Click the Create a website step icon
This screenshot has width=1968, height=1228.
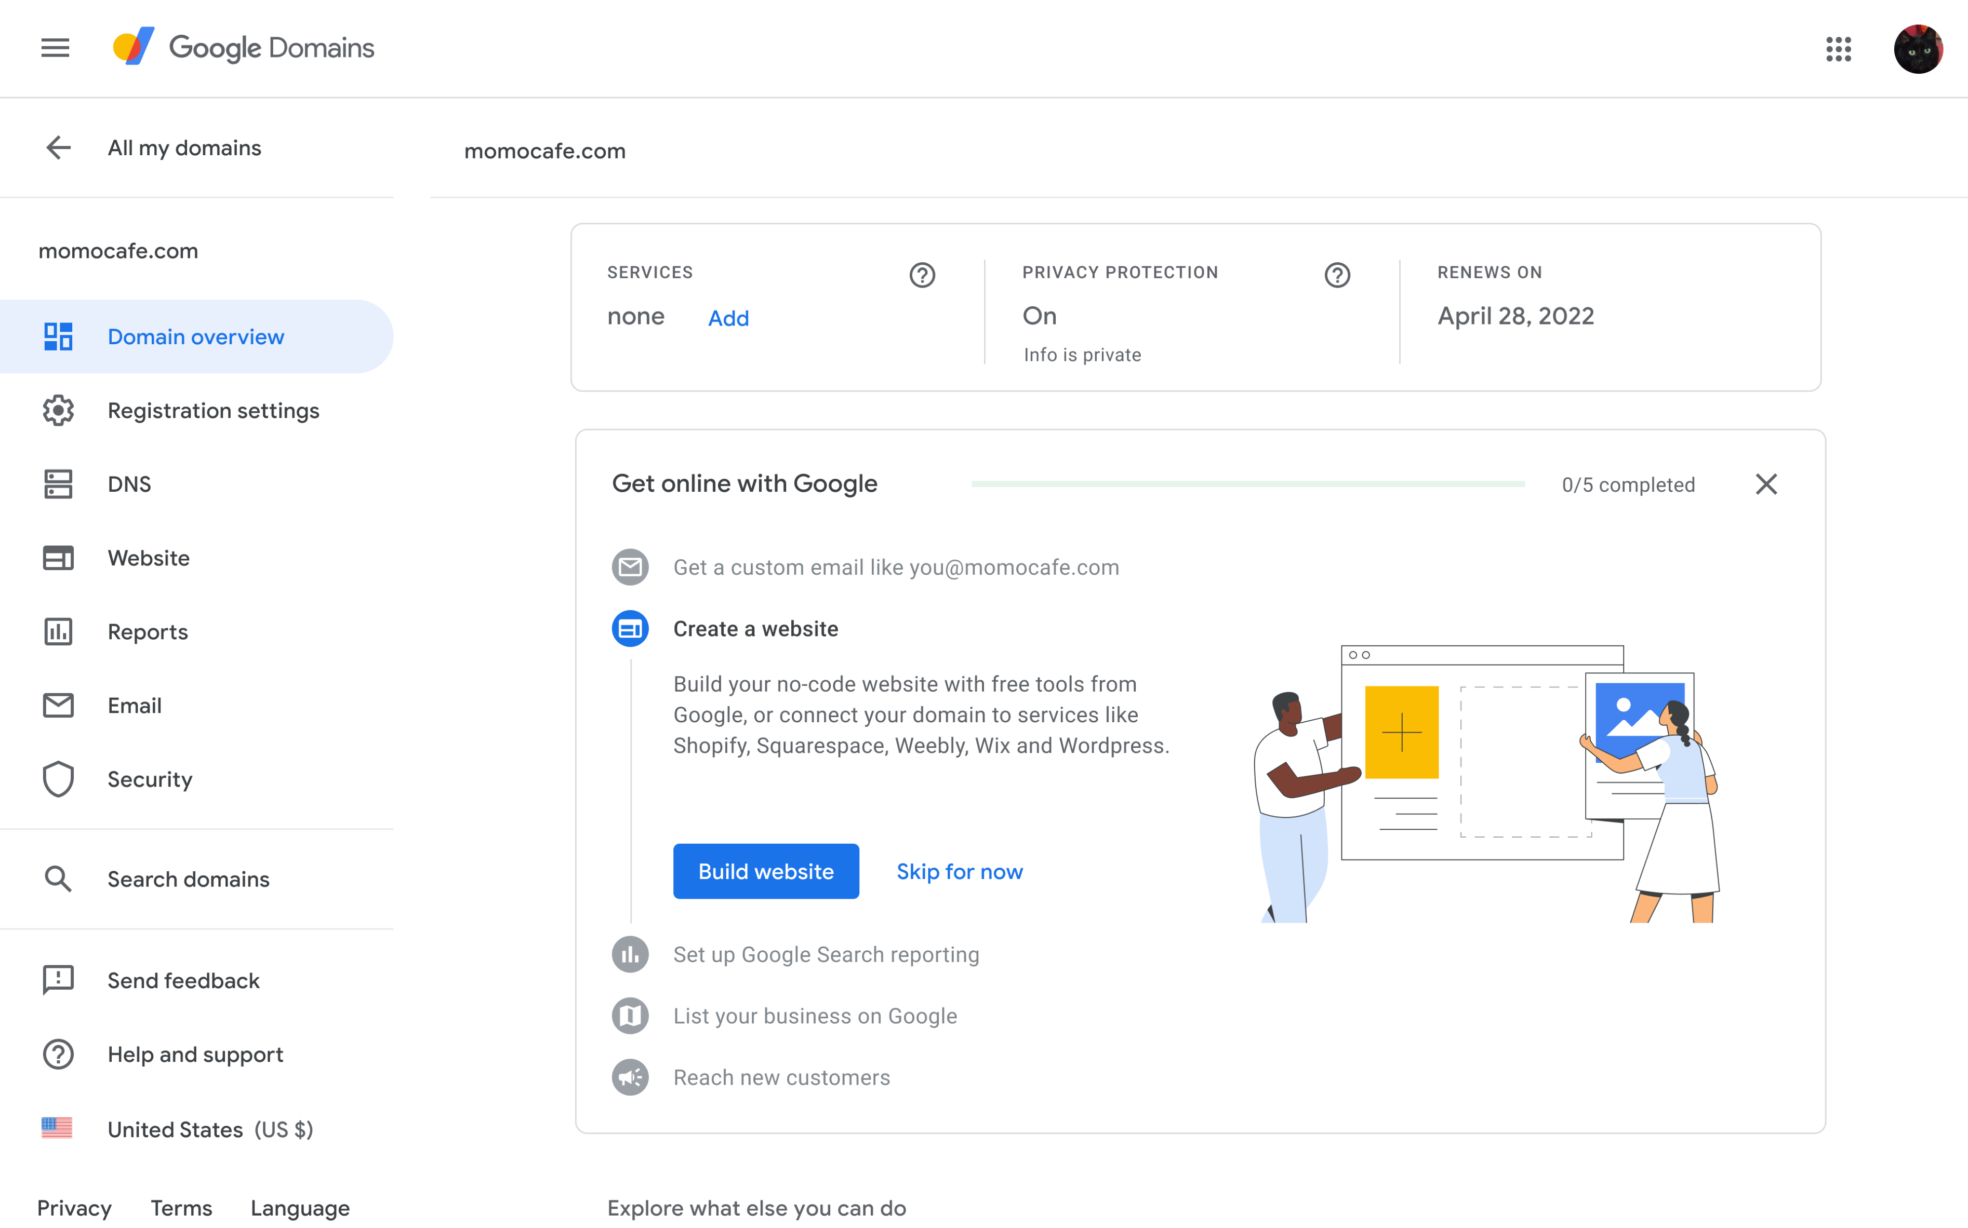coord(631,629)
